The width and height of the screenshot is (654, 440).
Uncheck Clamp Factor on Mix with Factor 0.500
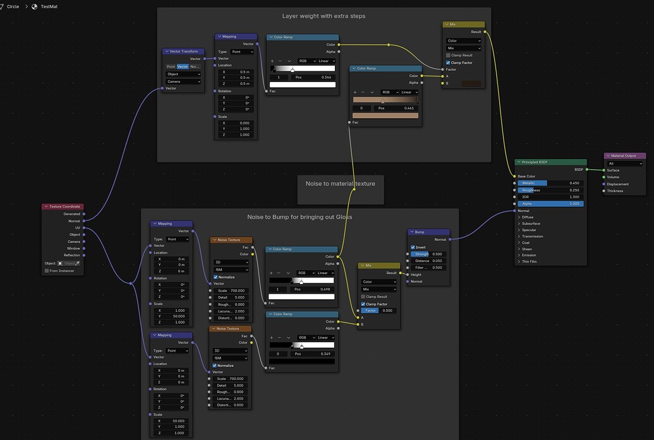[x=363, y=304]
